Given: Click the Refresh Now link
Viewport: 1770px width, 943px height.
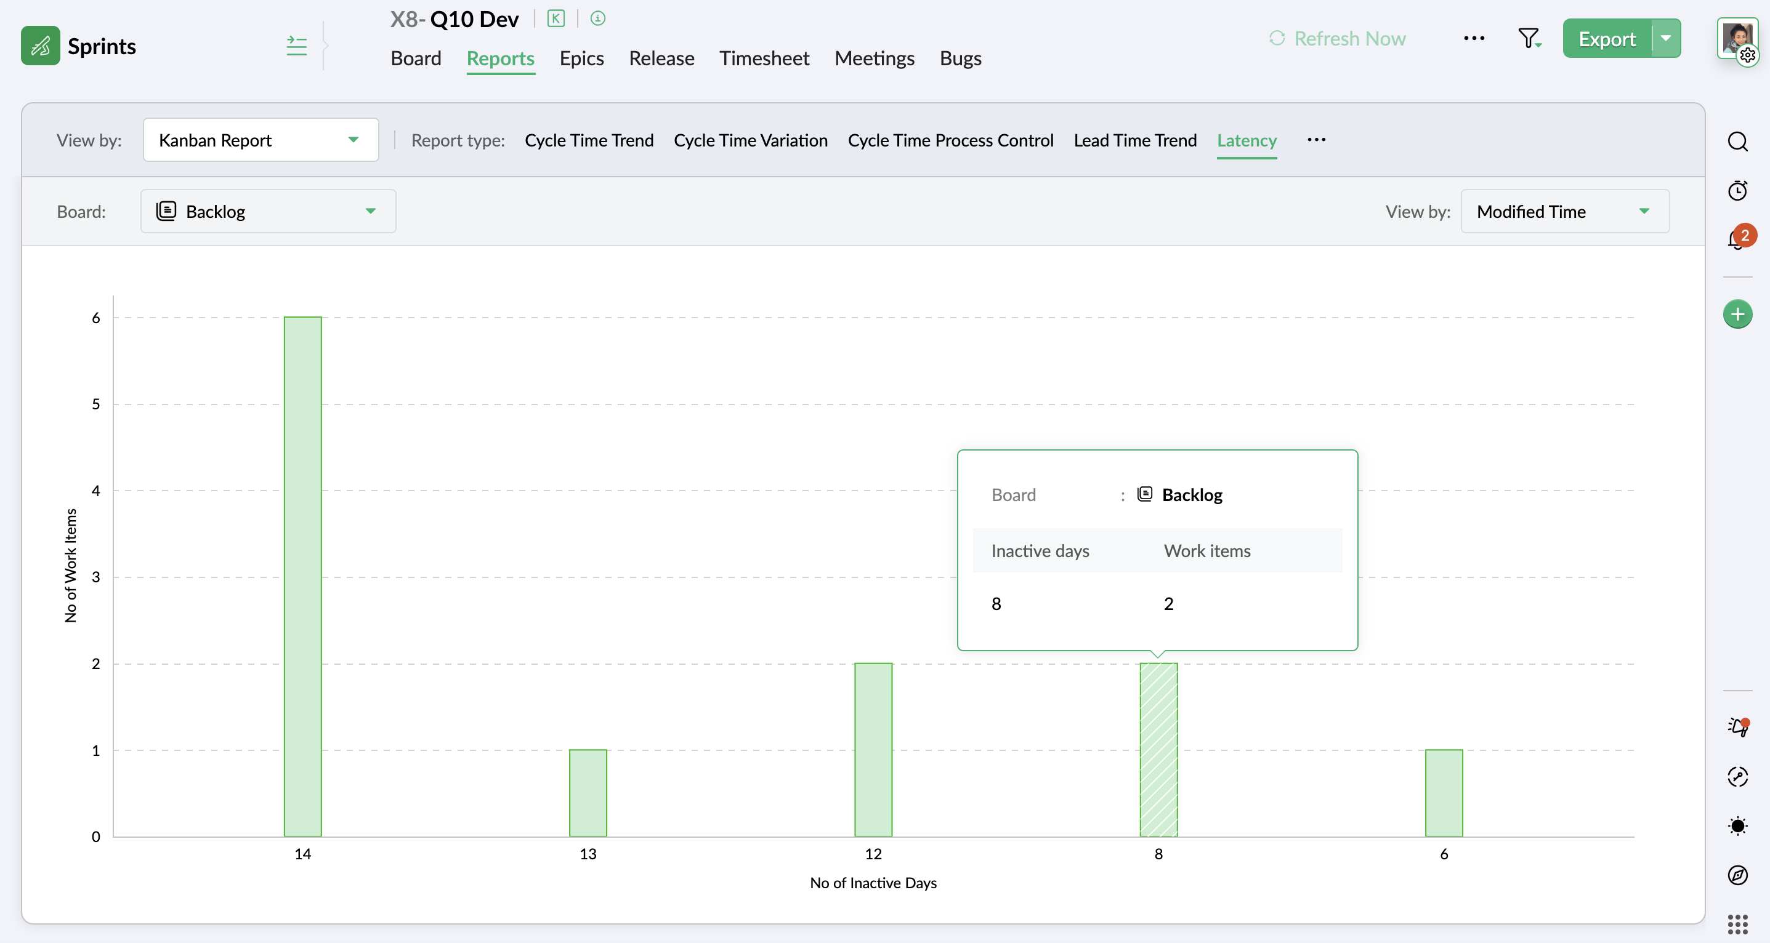Looking at the screenshot, I should (1337, 38).
